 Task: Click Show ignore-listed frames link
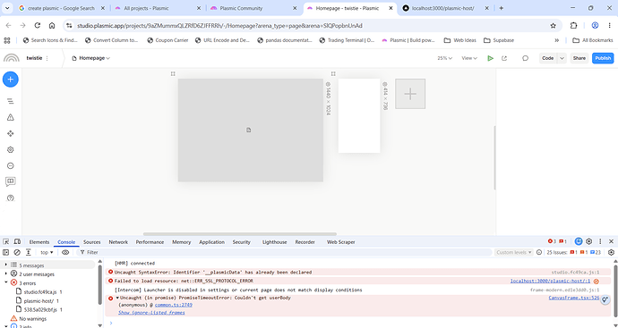coord(151,313)
